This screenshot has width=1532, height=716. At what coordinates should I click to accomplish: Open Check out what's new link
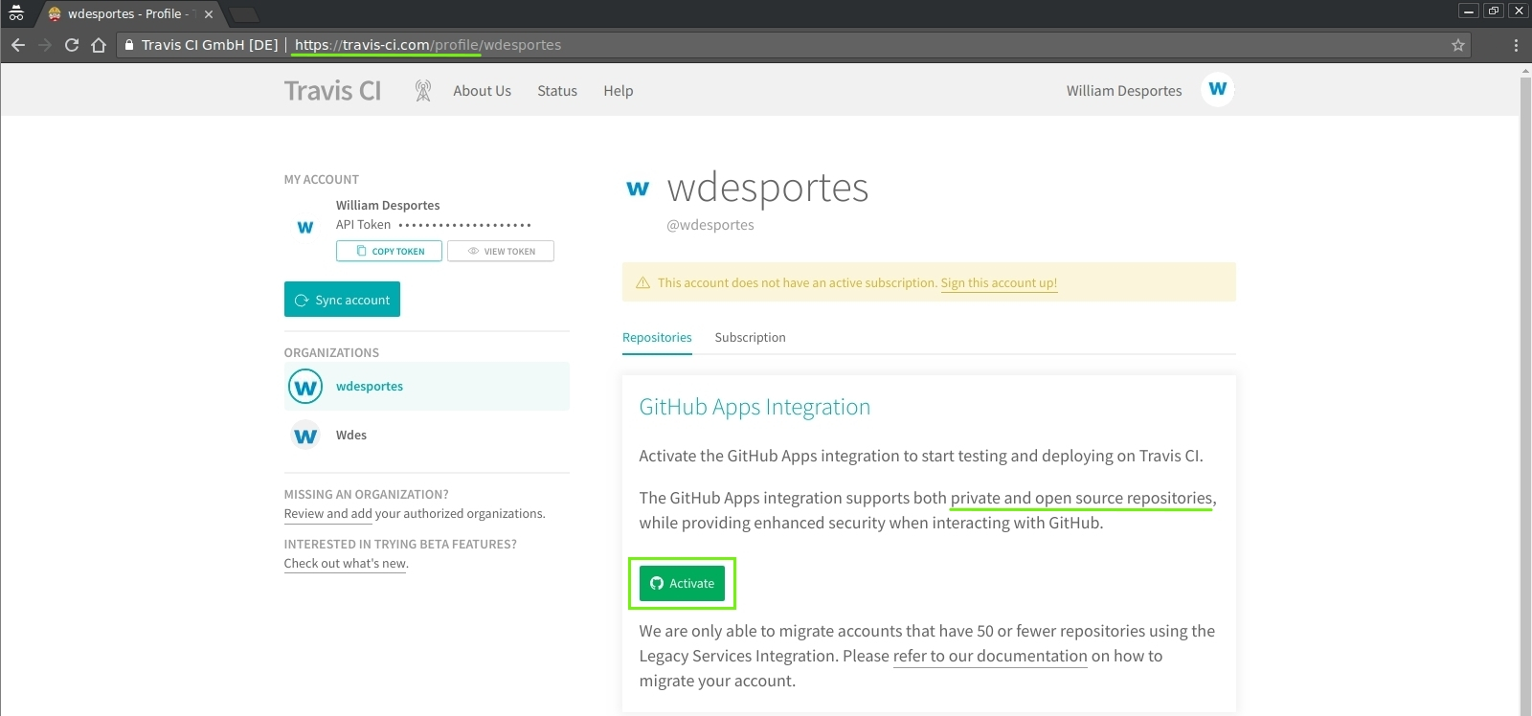point(346,564)
